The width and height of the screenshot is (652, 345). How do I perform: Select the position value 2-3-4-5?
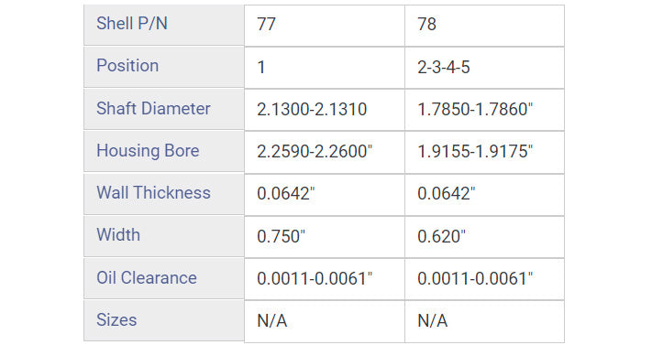point(484,68)
